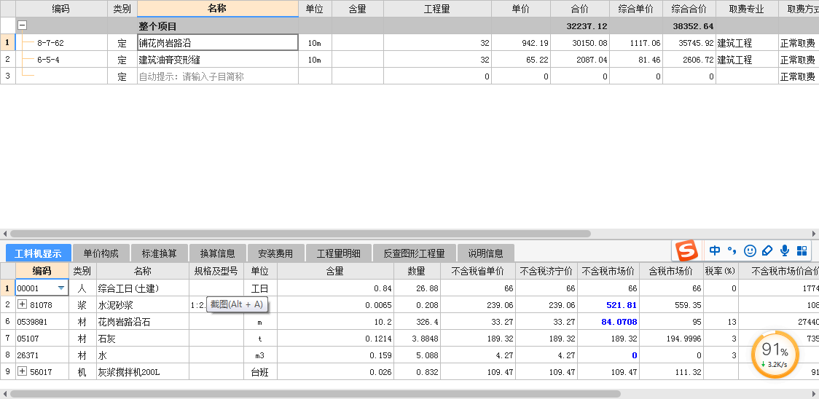Select the 石灰 material name cell
The height and width of the screenshot is (399, 819).
click(x=143, y=338)
